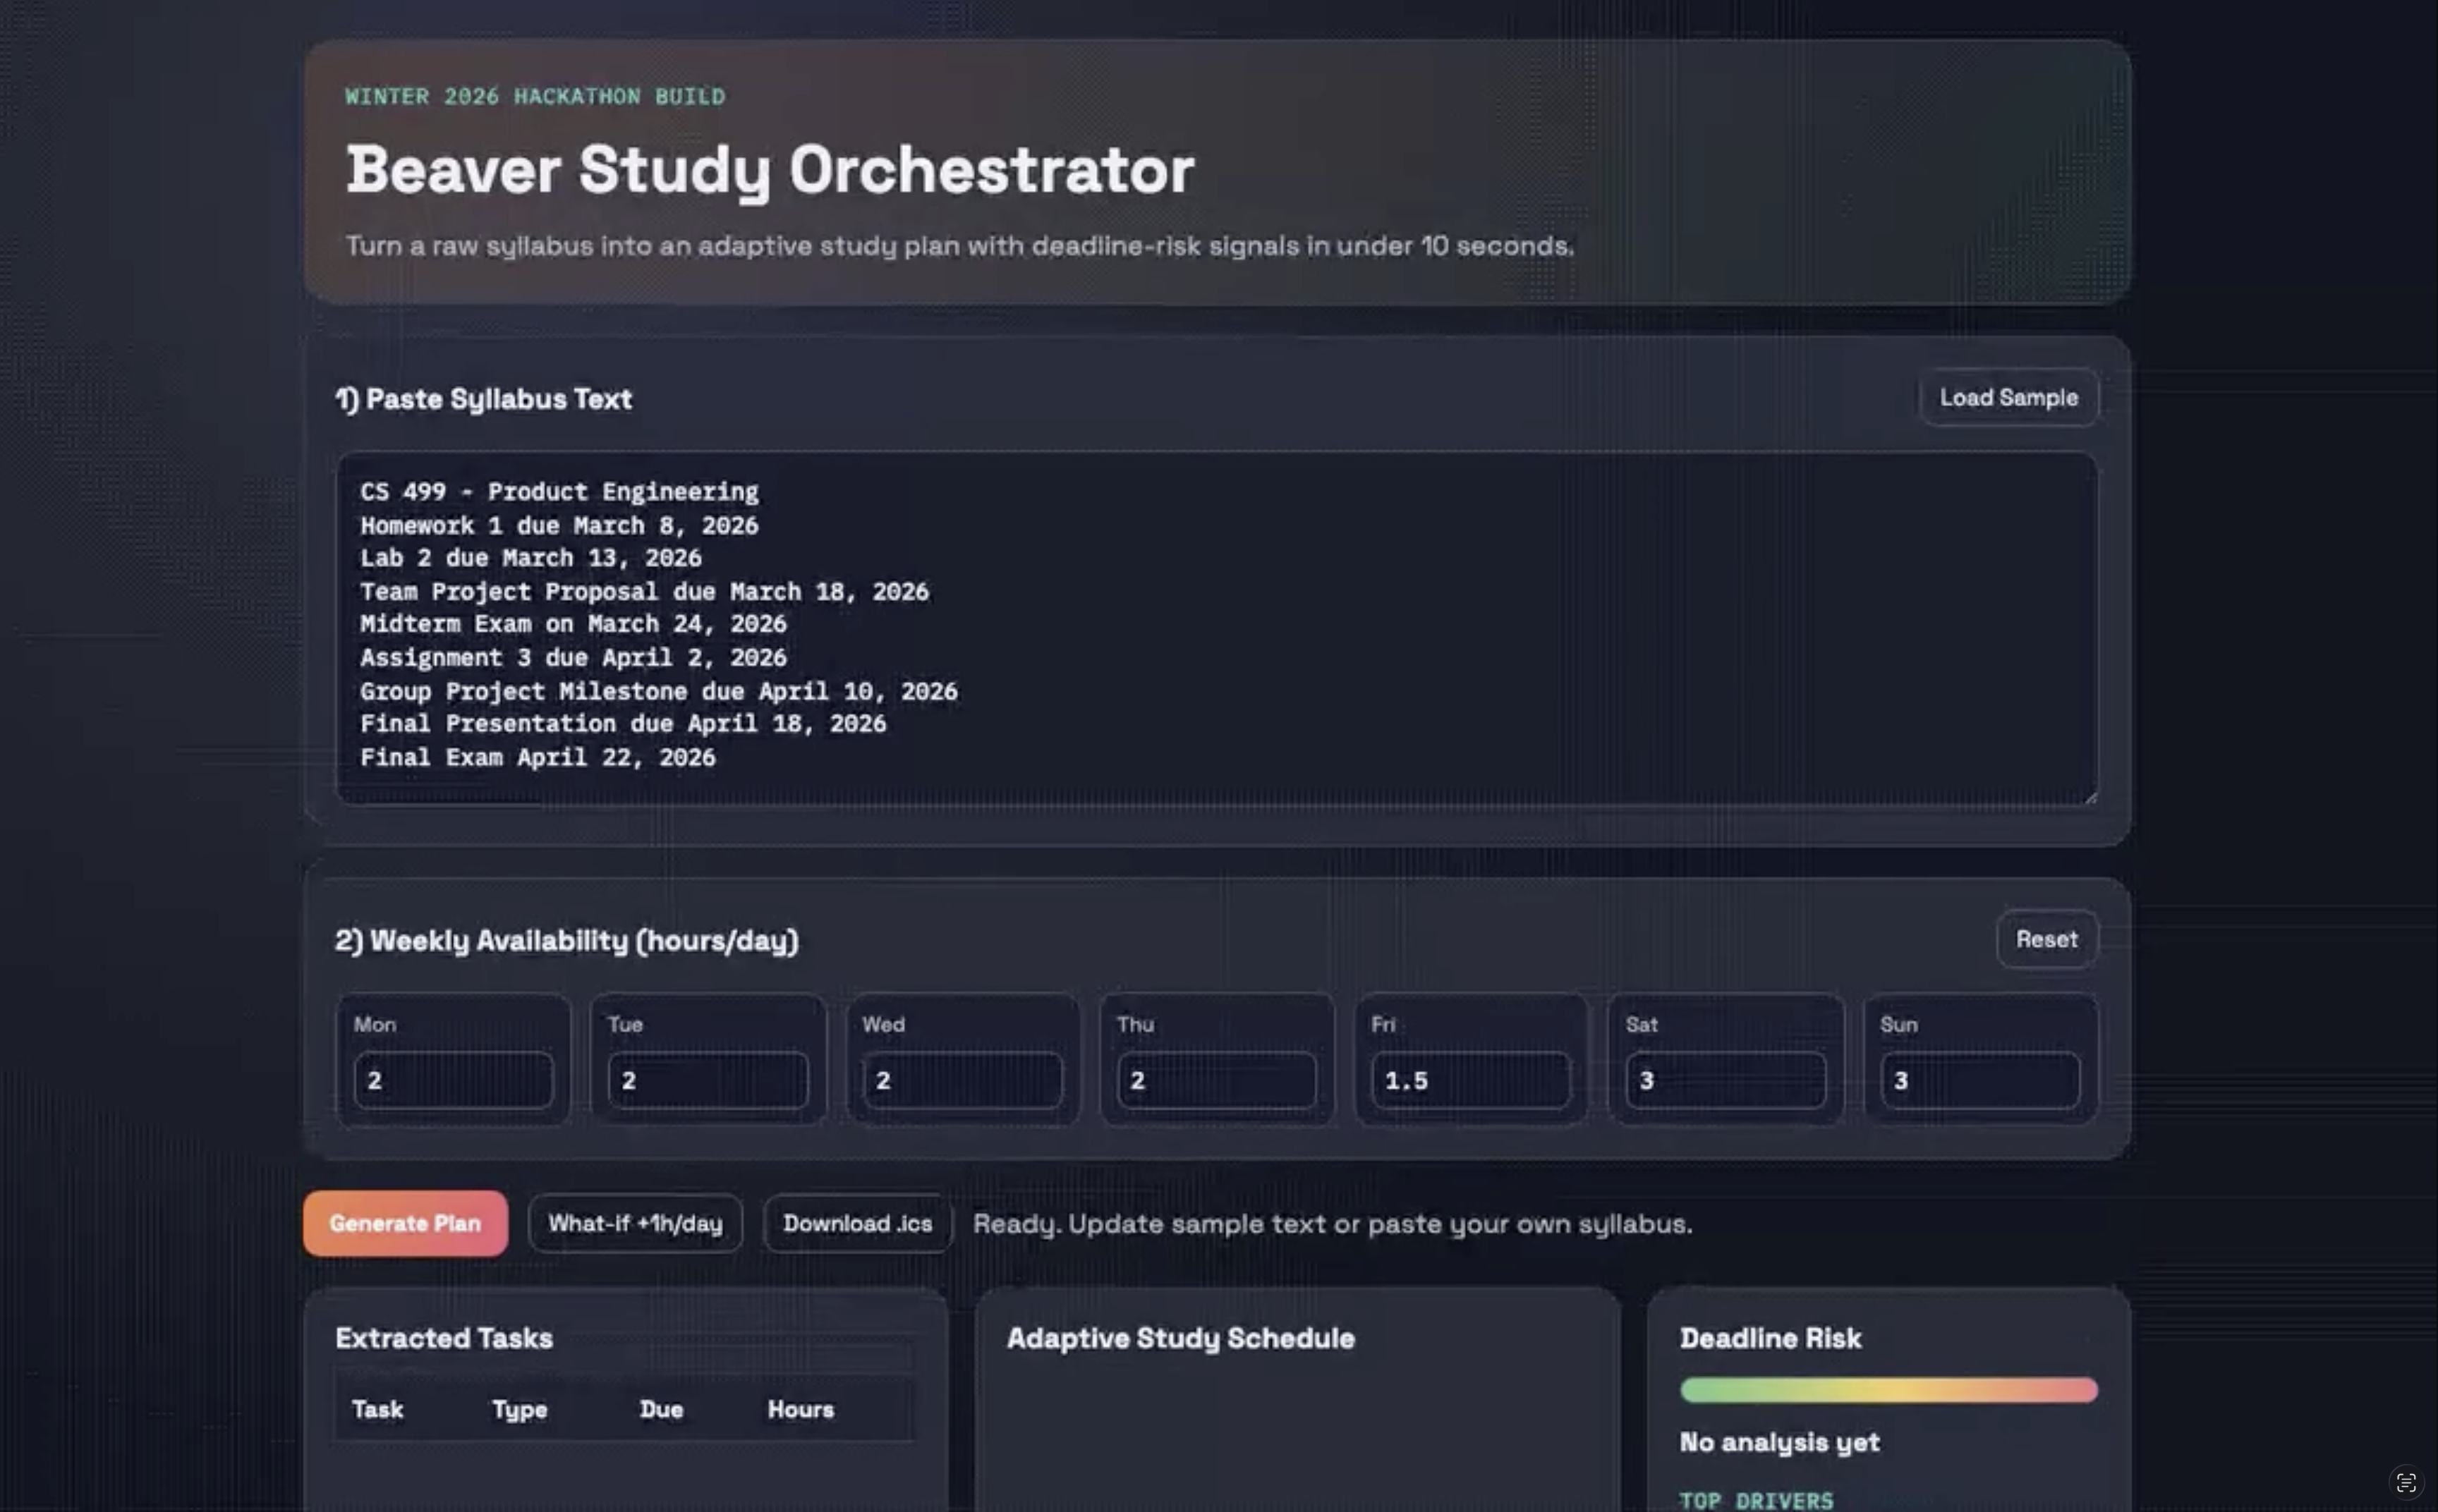The height and width of the screenshot is (1512, 2438).
Task: Reset the weekly availability hours
Action: tap(2046, 940)
